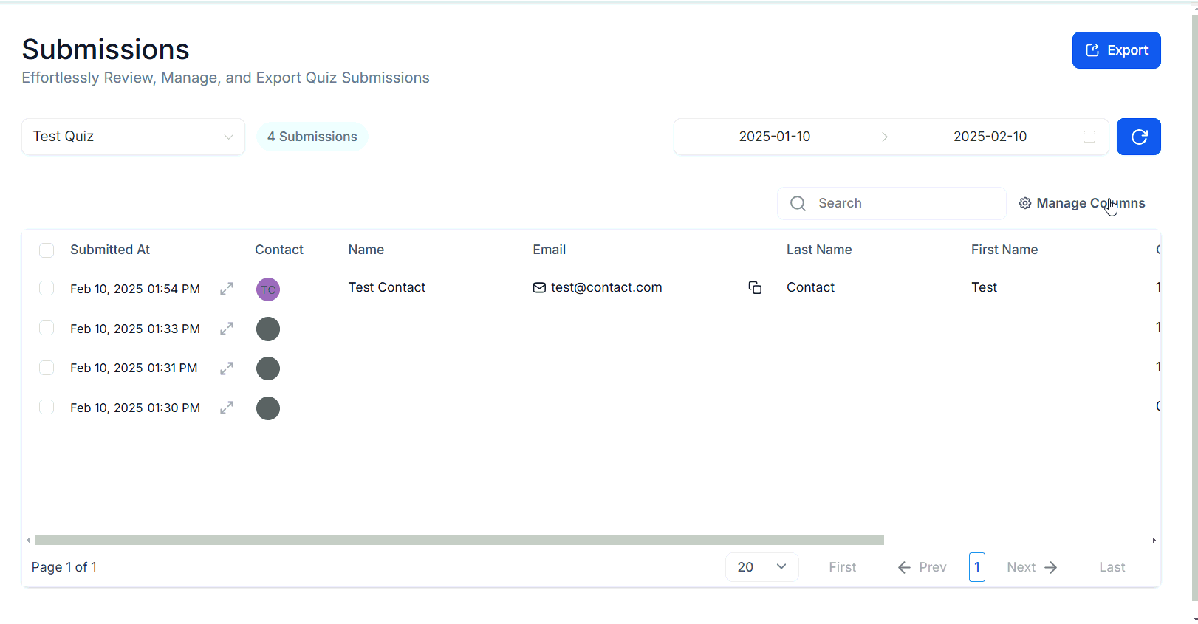Click the test@contact.com email text
Screen dimensions: 1198x624
coord(606,287)
